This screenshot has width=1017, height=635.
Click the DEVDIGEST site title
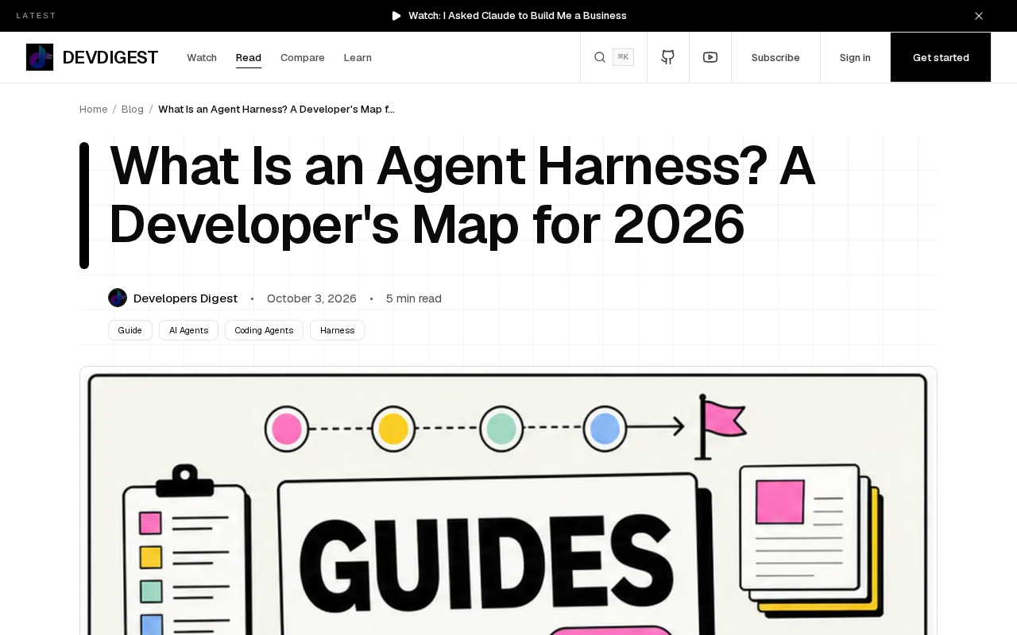click(110, 57)
